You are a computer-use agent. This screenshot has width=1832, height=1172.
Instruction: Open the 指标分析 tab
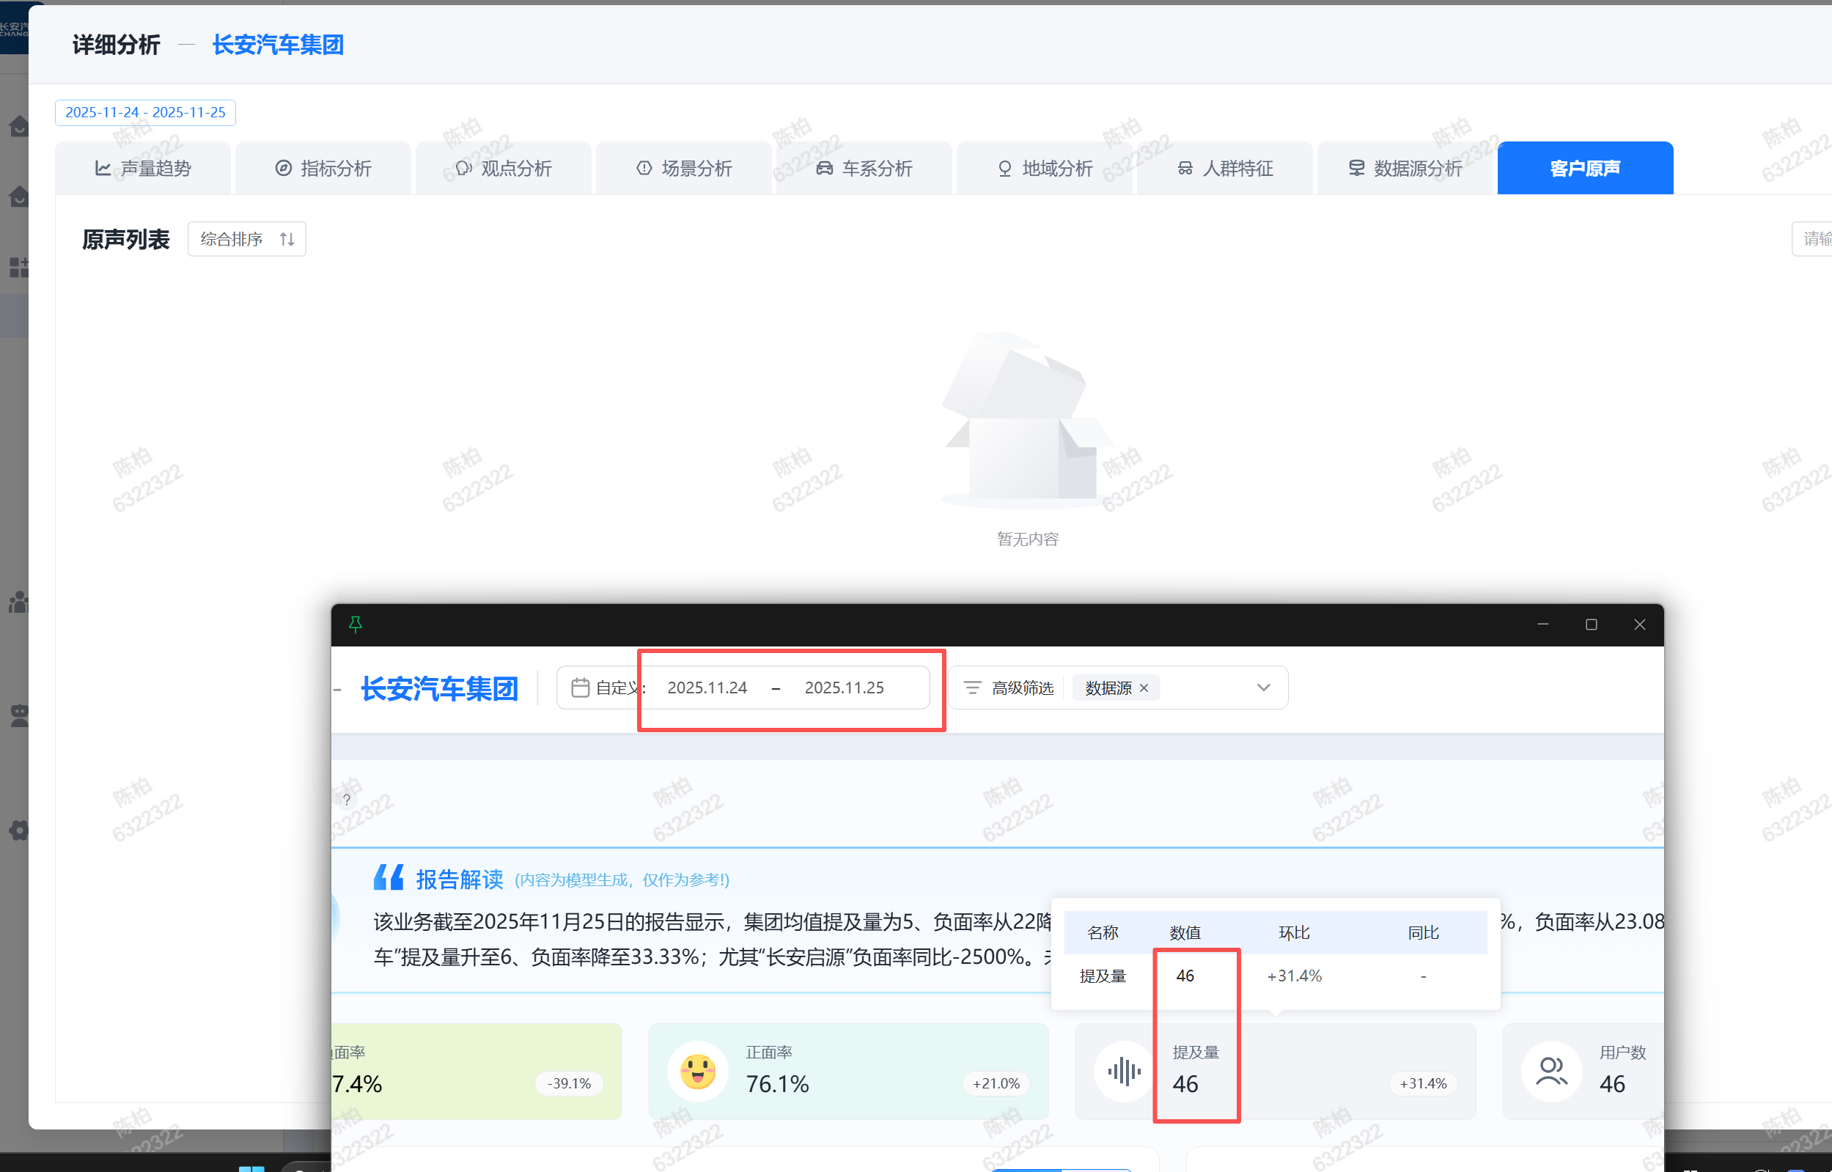pyautogui.click(x=323, y=168)
